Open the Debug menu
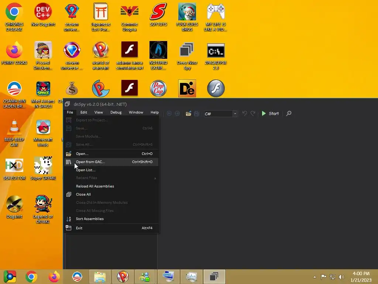This screenshot has height=284, width=378. pyautogui.click(x=116, y=112)
